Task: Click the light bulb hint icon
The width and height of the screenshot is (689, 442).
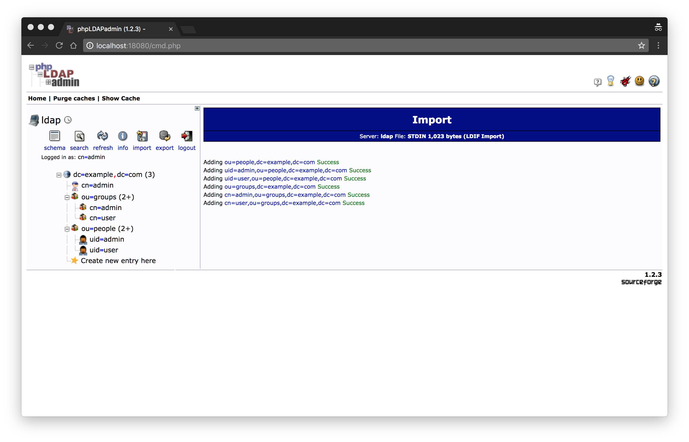Action: click(611, 81)
